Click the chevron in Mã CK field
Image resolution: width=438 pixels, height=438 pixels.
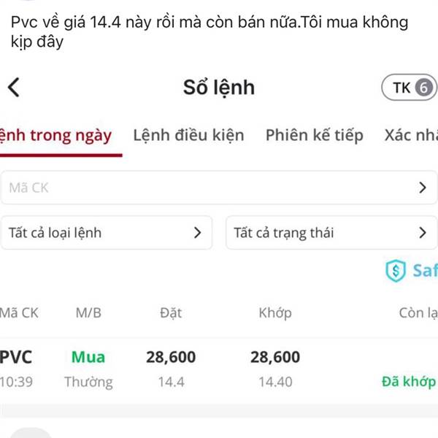pyautogui.click(x=423, y=188)
